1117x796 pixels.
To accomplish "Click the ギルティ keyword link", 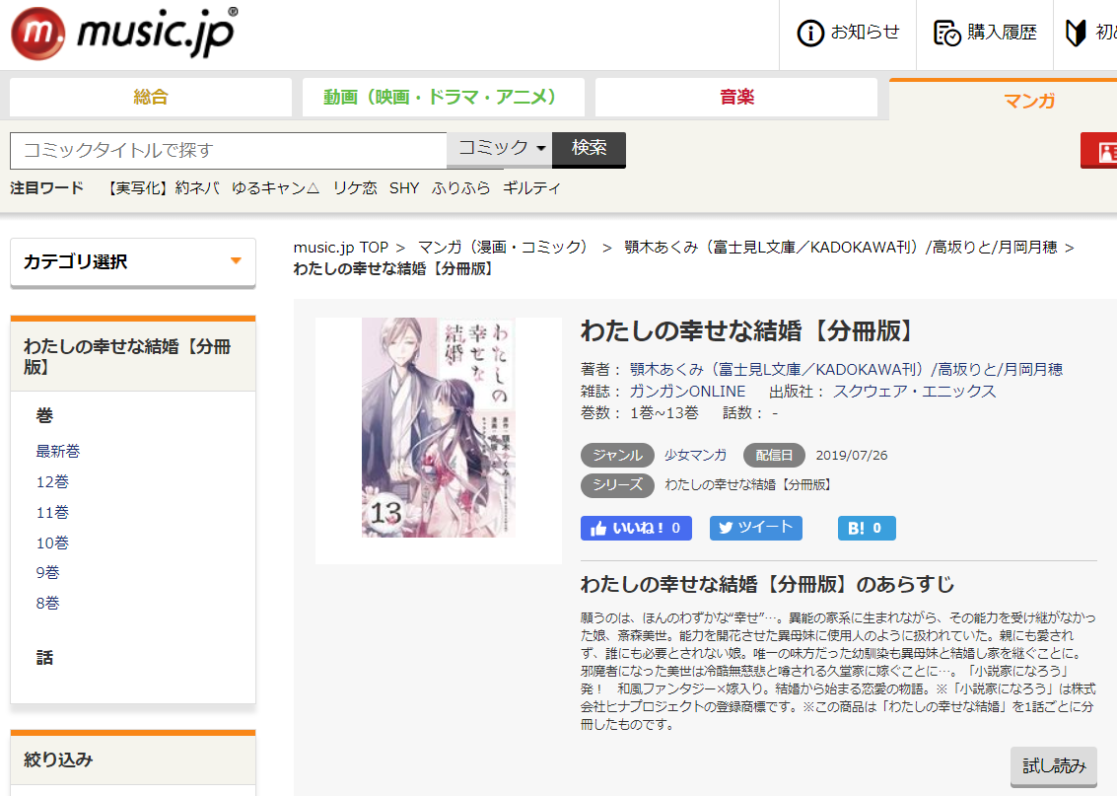I will tap(531, 188).
